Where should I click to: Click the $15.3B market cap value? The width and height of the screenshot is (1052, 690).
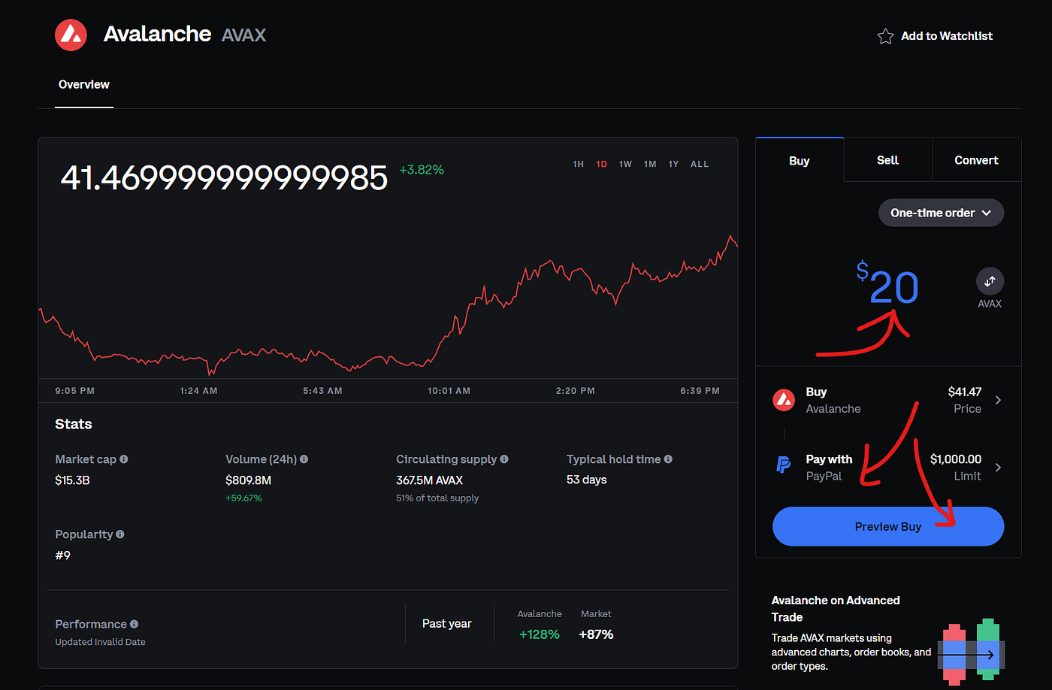[x=72, y=480]
